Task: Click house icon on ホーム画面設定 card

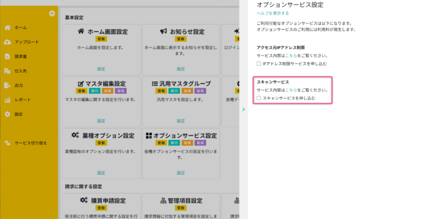Action: [x=81, y=31]
